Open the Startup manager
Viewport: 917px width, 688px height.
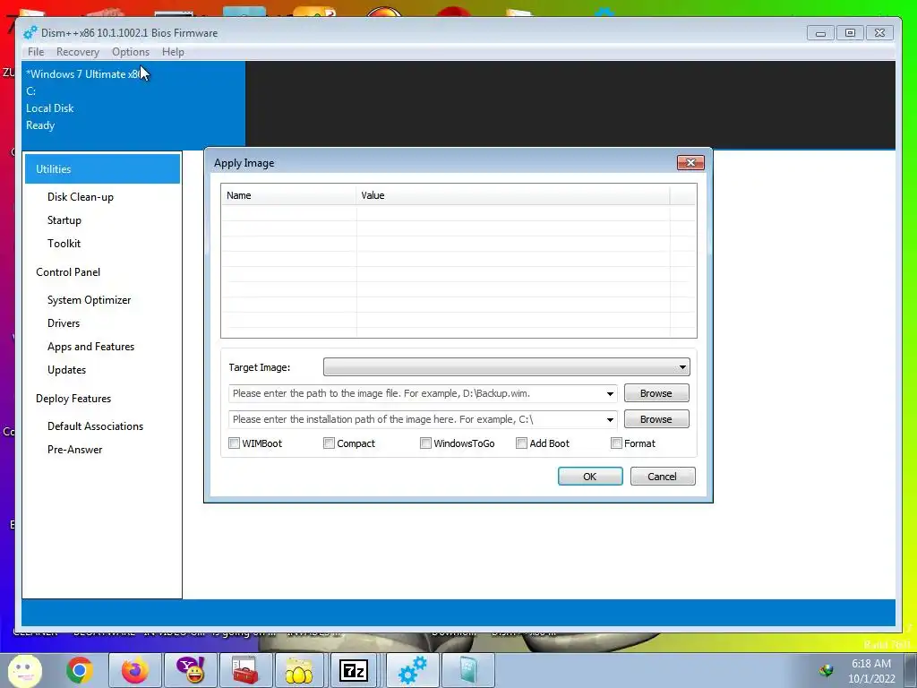[64, 220]
